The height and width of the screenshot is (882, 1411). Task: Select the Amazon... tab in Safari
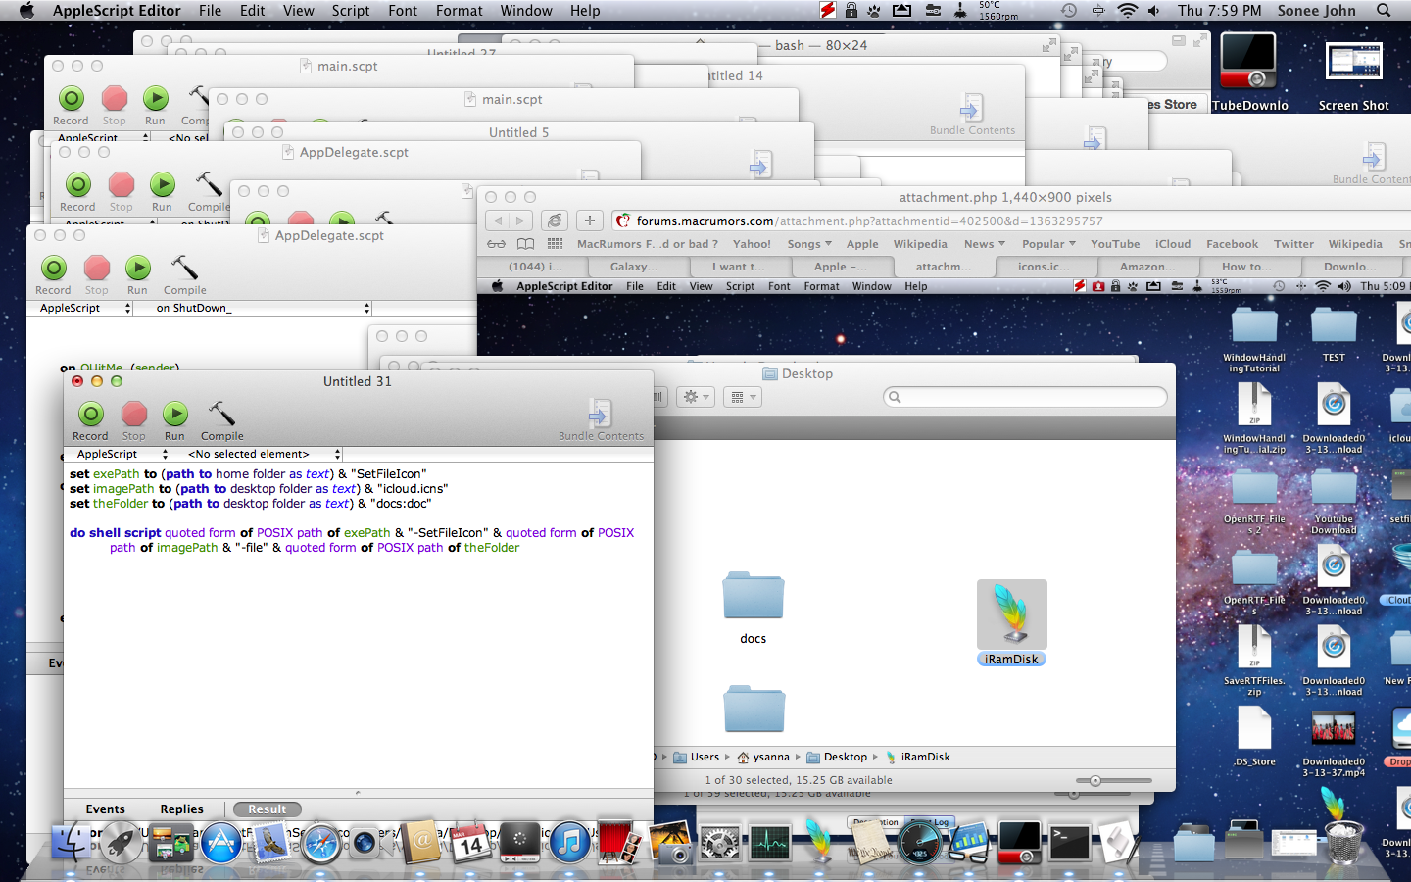tap(1148, 267)
